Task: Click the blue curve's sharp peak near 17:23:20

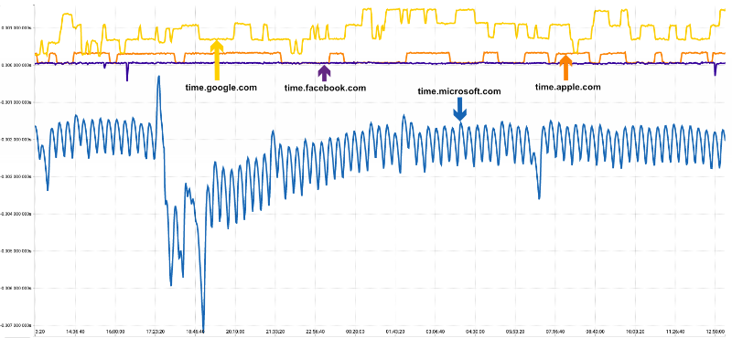Action: [158, 77]
